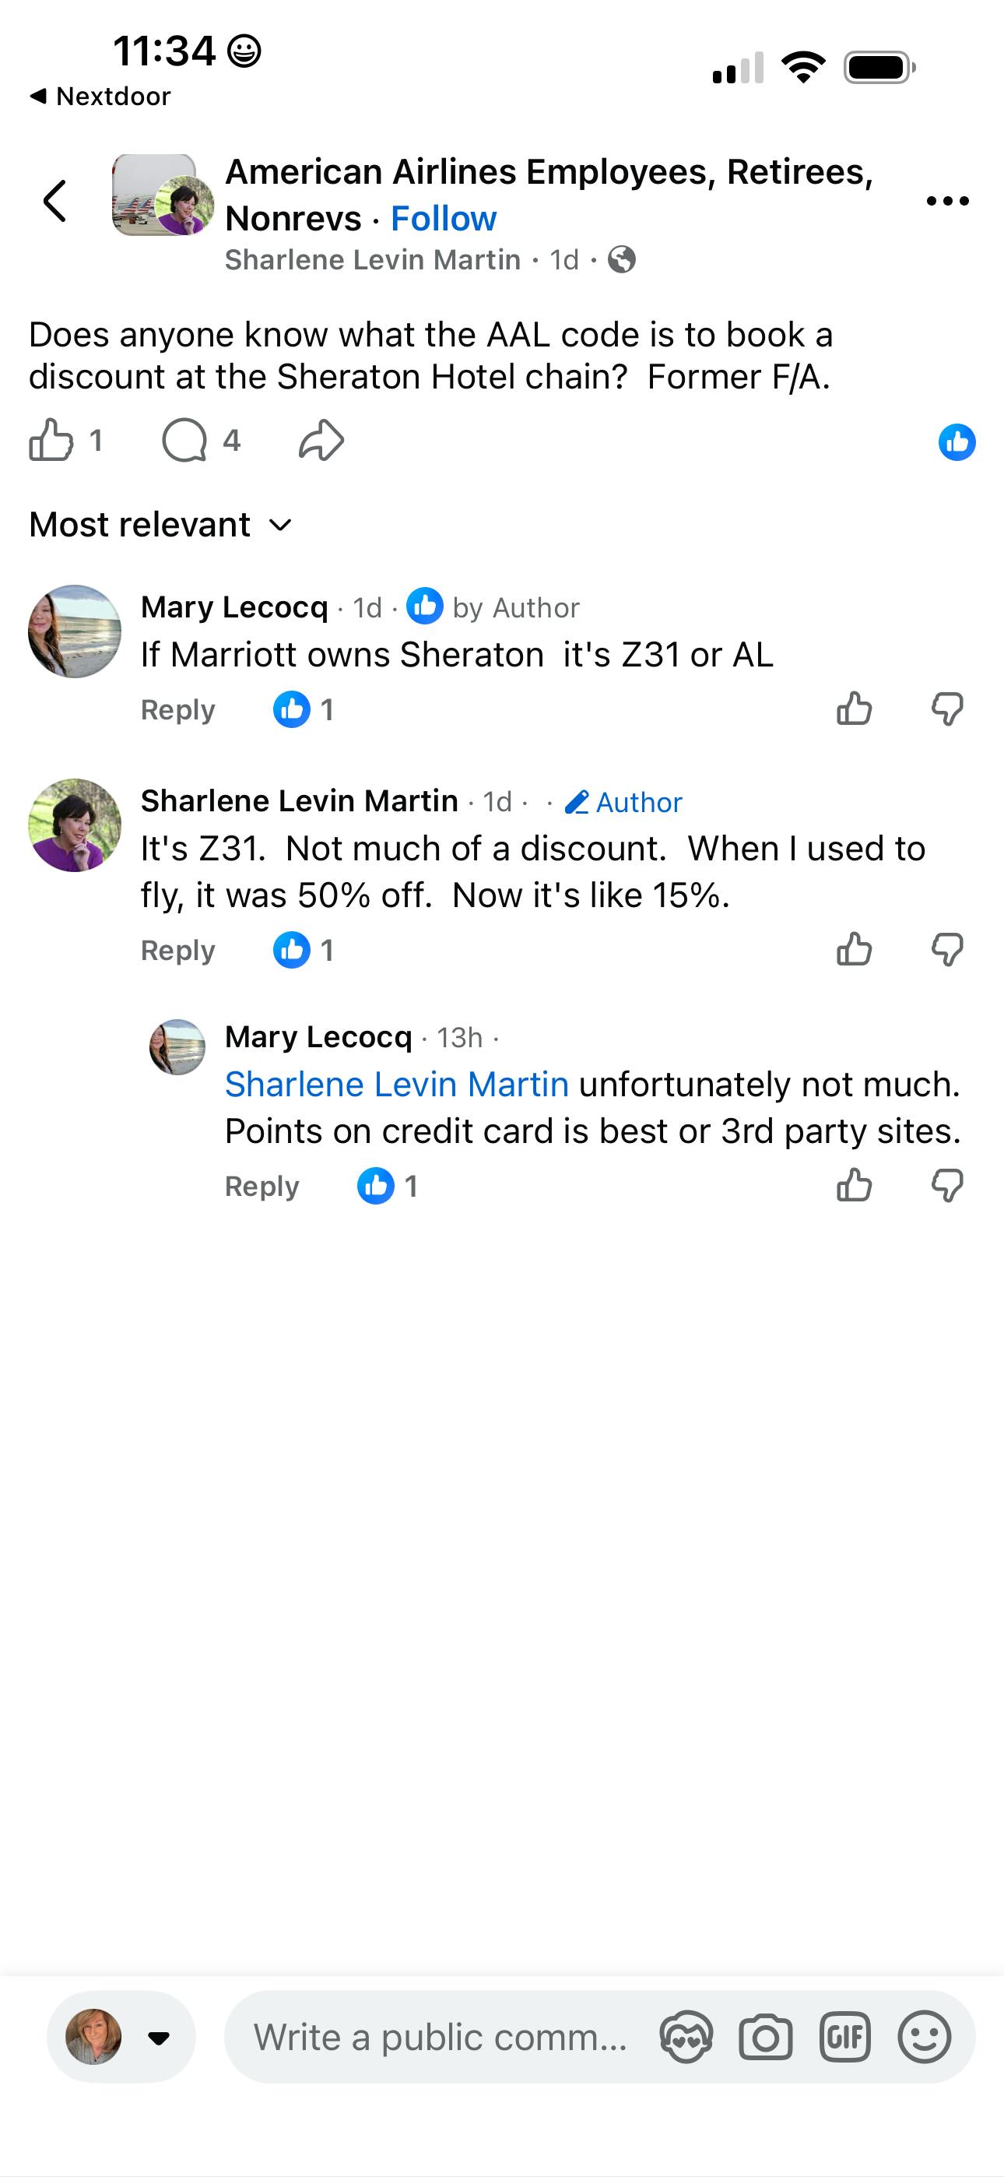Thumbs up Mary Lecocq's Z31 comment

(x=854, y=709)
